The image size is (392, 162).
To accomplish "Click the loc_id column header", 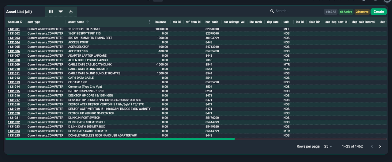I will (x=300, y=22).
